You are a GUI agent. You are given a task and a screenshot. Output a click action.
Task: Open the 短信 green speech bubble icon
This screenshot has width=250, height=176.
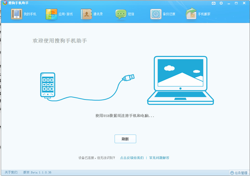click(121, 14)
